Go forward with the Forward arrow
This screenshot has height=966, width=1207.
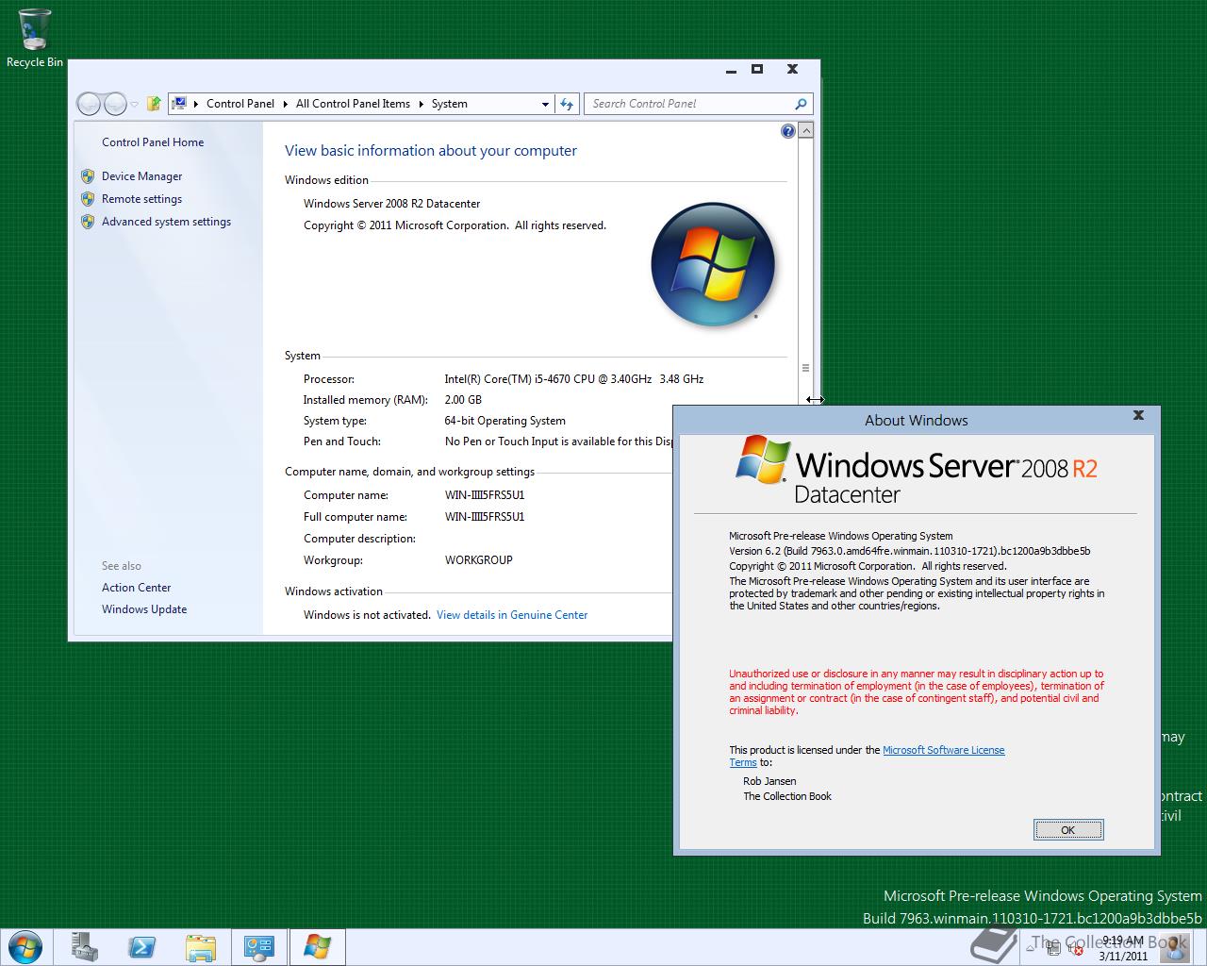(x=115, y=104)
